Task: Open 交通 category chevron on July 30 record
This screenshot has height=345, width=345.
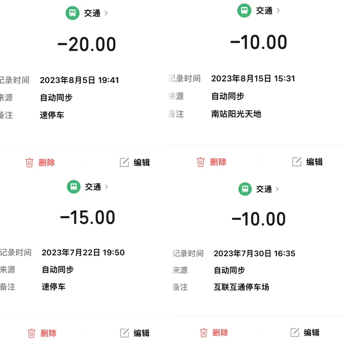Action: pos(277,189)
